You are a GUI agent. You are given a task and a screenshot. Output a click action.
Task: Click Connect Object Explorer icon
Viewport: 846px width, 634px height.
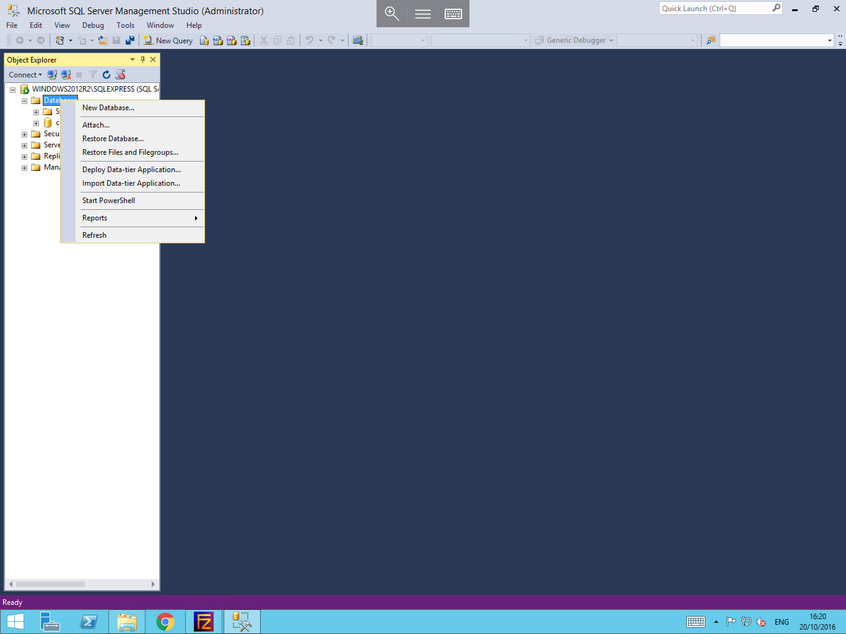tap(52, 75)
